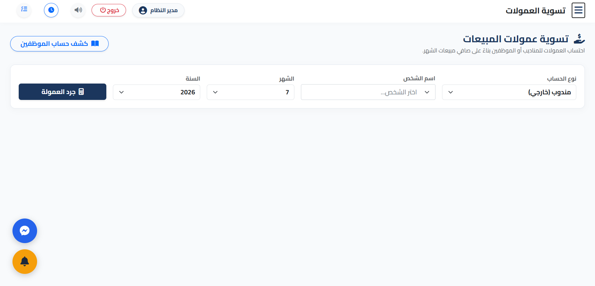Screen dimensions: 595x286
Task: Click the hand-holding-dollar commission icon
Action: [x=579, y=39]
